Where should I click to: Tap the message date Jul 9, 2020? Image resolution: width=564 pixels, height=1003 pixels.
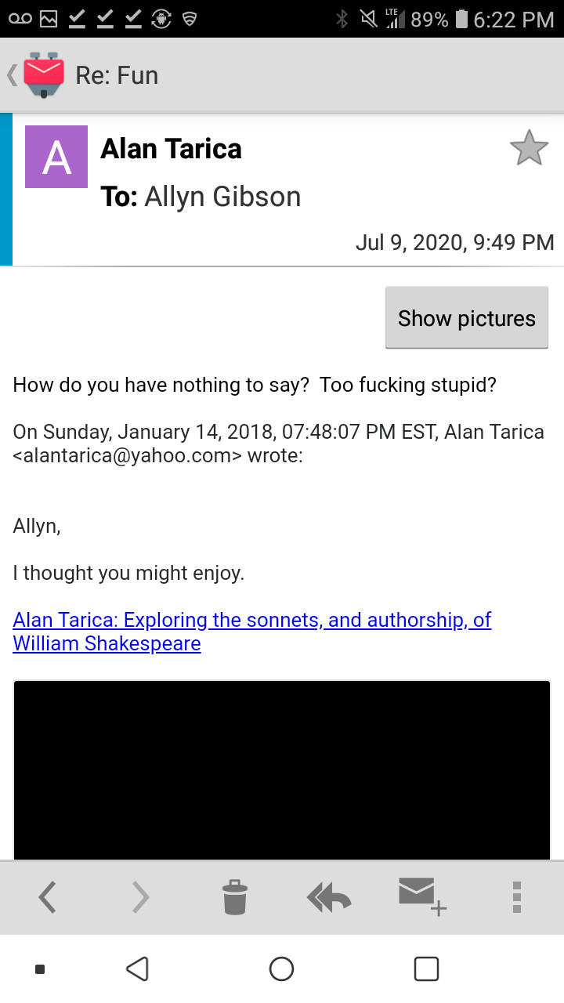(x=454, y=242)
